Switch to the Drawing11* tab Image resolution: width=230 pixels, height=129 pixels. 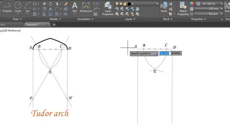pyautogui.click(x=33, y=25)
